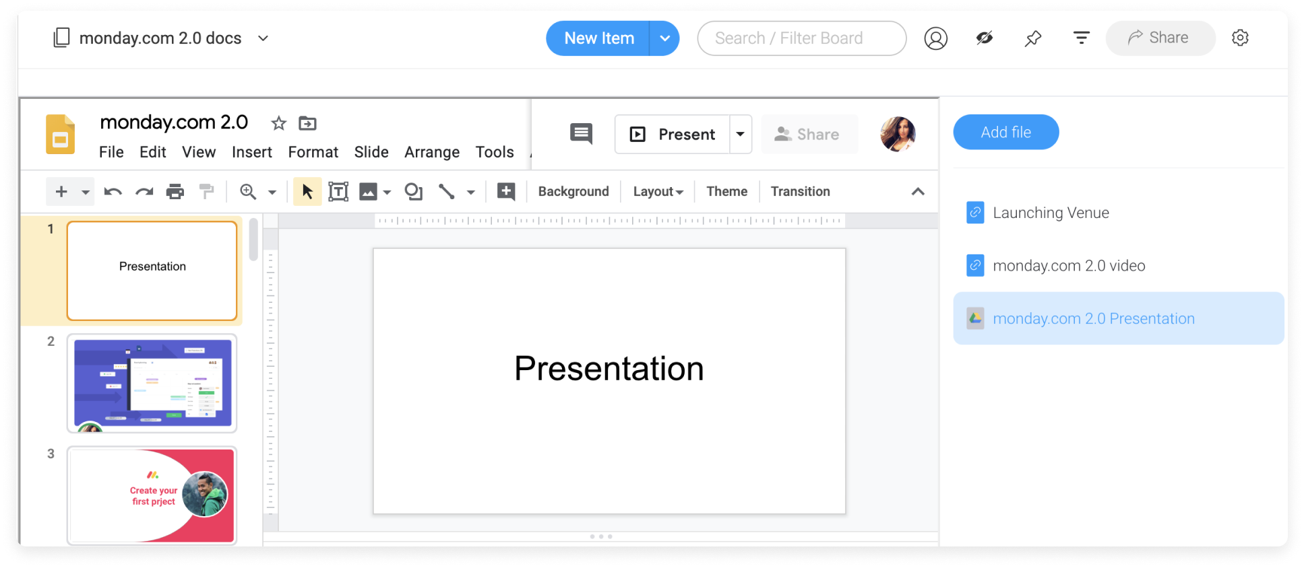Select monday.com 2.0 Presentation file

(1118, 318)
